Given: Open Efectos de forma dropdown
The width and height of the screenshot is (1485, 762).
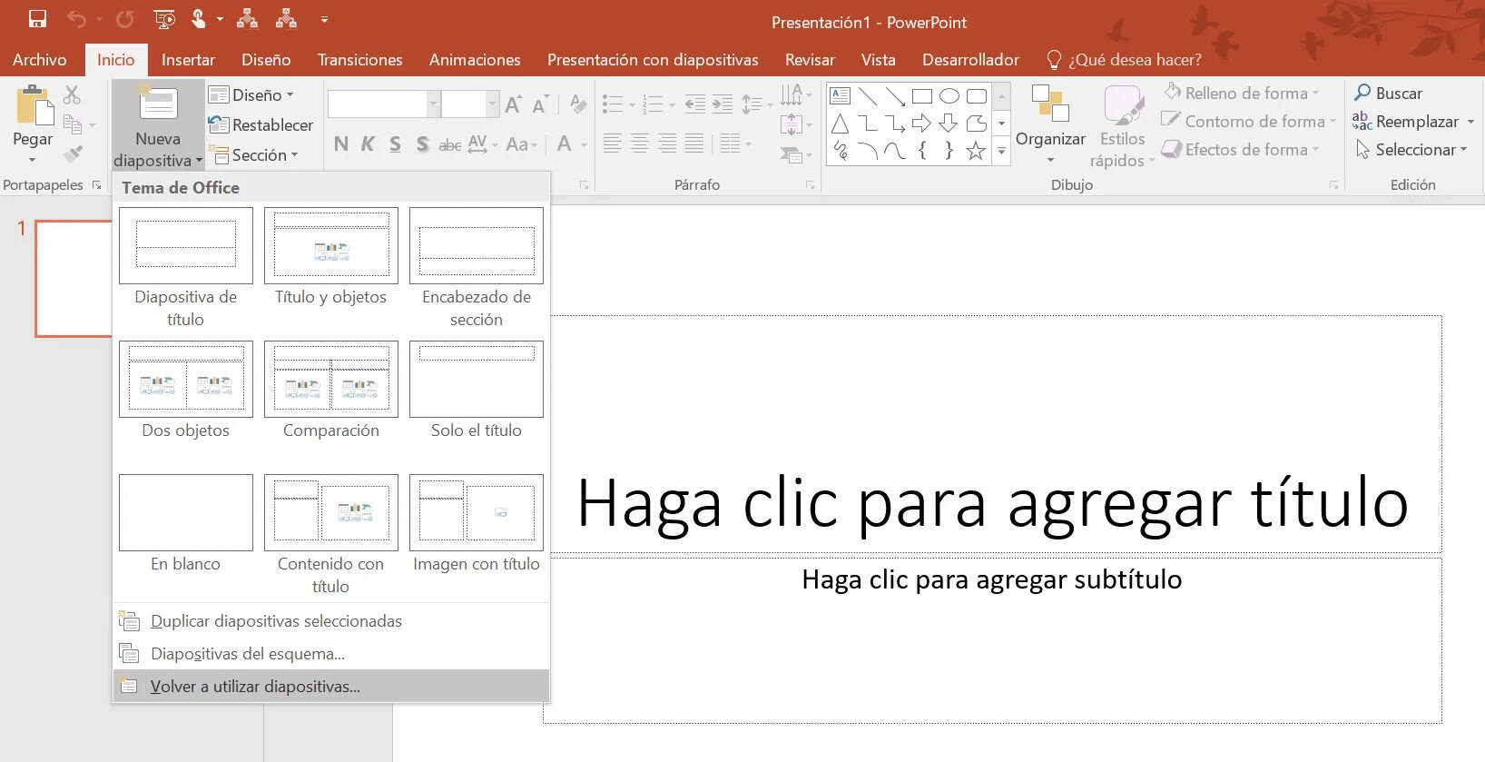Looking at the screenshot, I should (x=1241, y=149).
